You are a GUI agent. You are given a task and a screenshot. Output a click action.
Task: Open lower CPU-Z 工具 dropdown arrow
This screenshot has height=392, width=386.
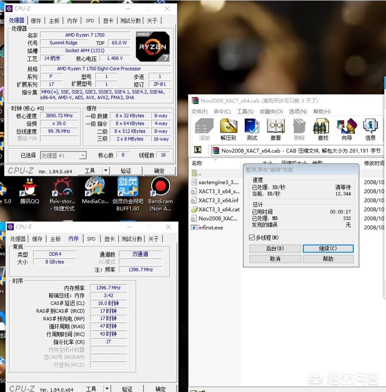coord(107,389)
